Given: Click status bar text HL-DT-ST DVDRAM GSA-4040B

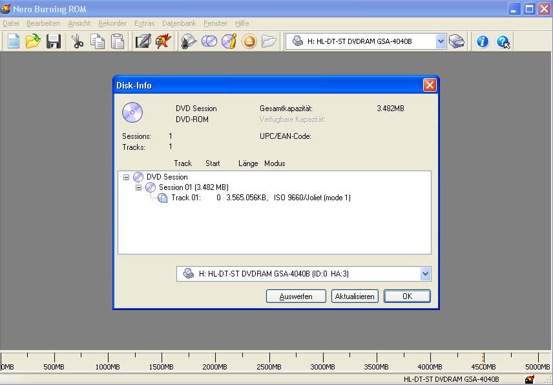Looking at the screenshot, I should [452, 379].
